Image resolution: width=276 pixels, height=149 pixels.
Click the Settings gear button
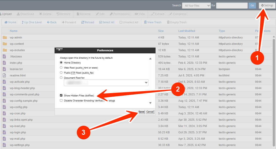point(267,5)
